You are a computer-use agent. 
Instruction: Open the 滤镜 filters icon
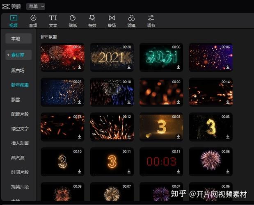tap(131, 18)
